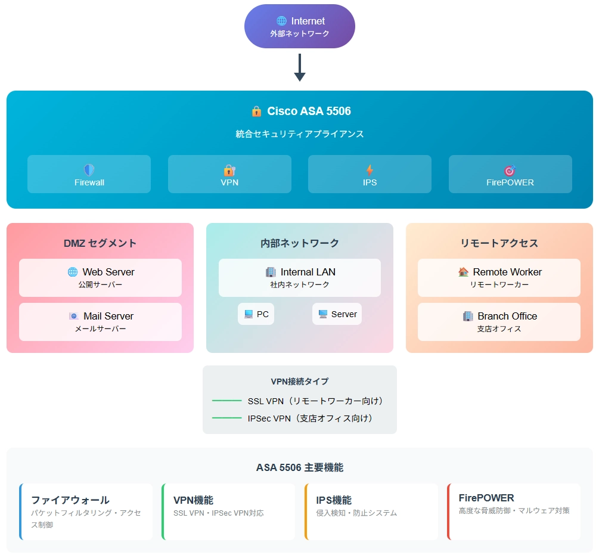Click the globe icon beside Web Server

73,272
